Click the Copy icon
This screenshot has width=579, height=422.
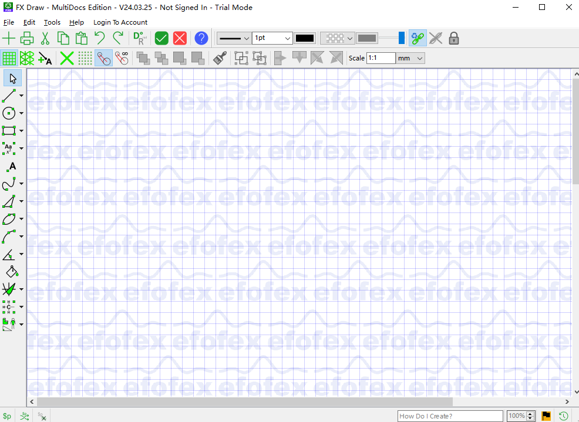pos(63,38)
